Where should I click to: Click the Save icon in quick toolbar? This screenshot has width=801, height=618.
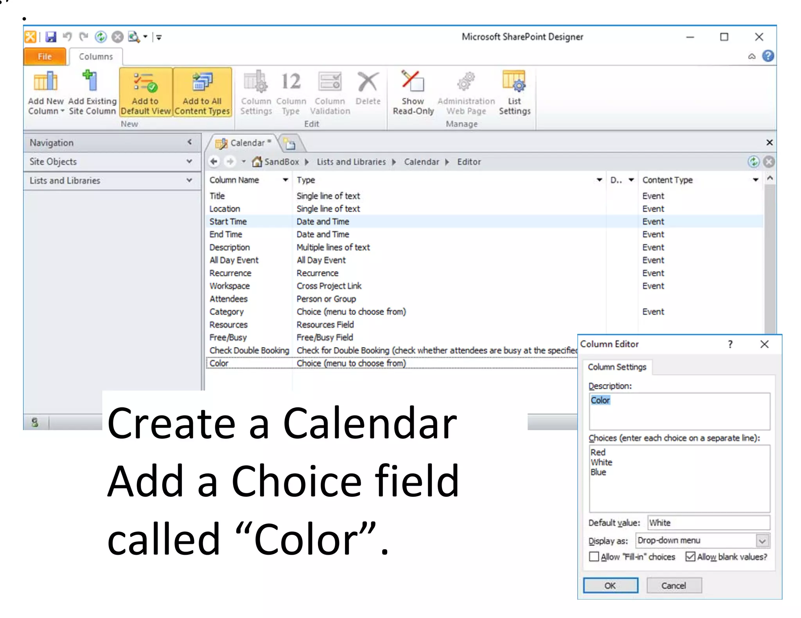tap(51, 37)
